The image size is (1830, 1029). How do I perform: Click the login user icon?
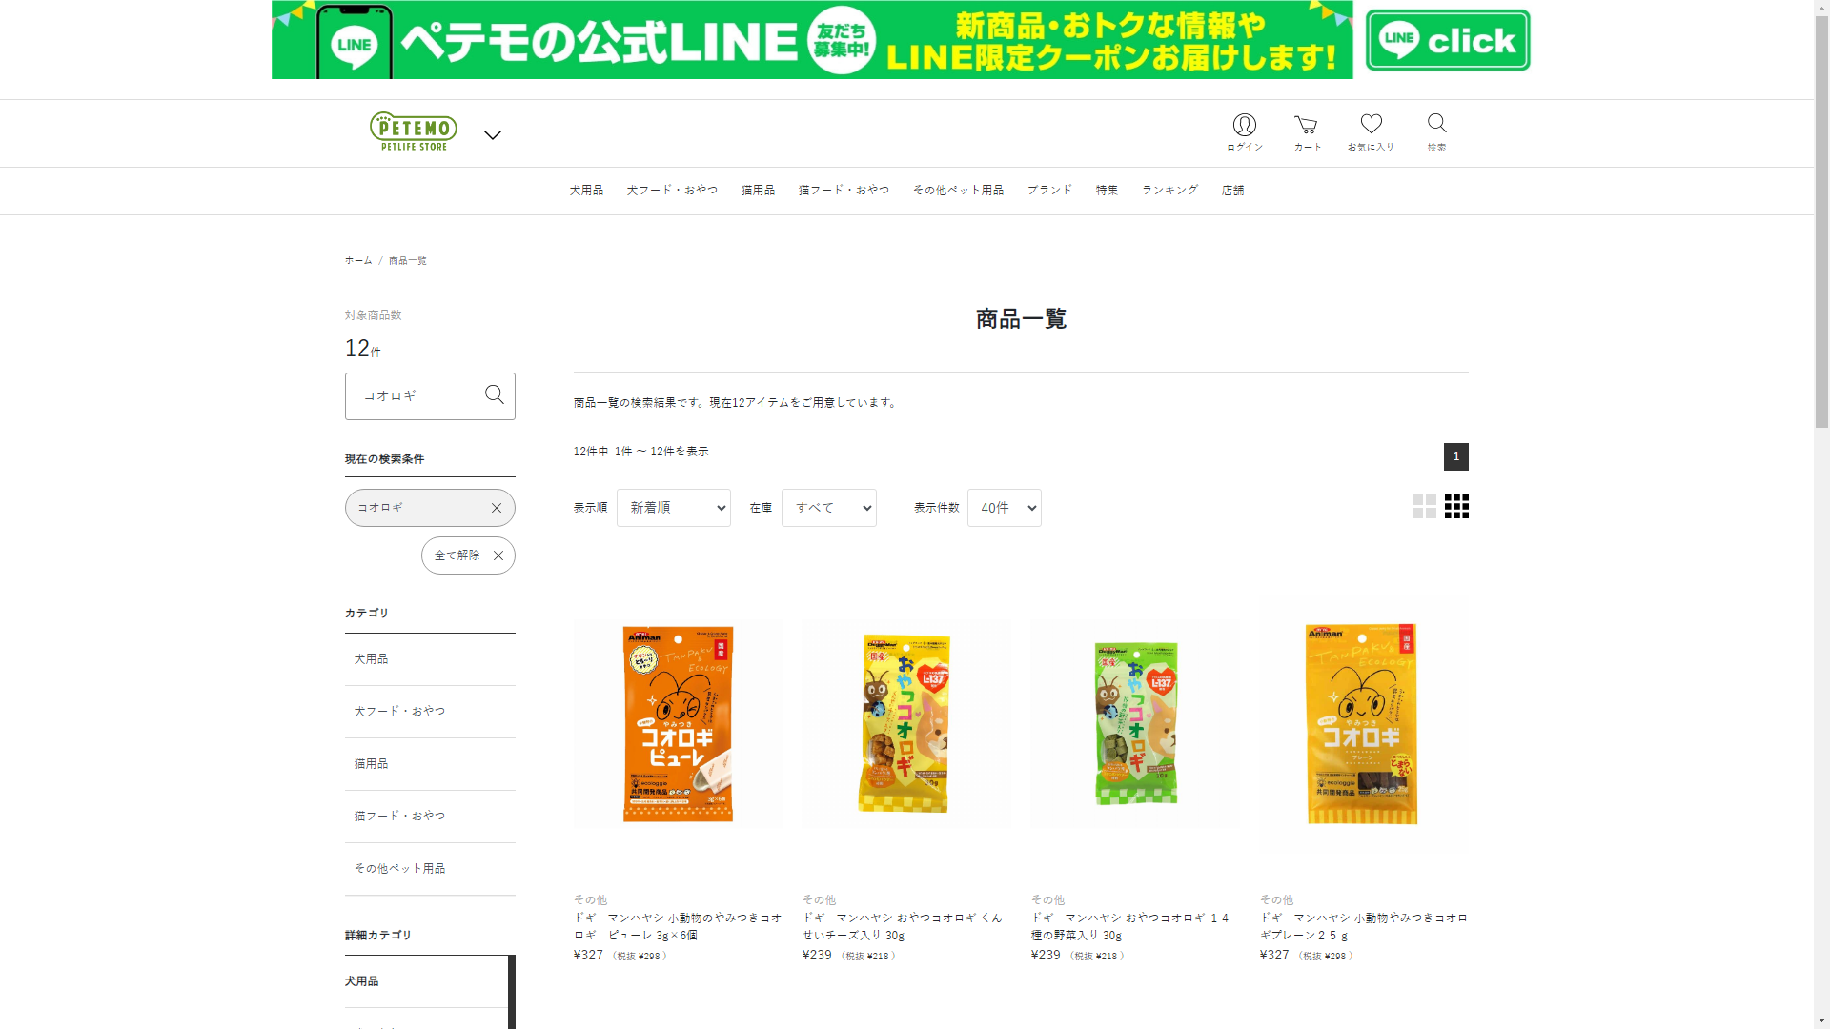(1244, 126)
